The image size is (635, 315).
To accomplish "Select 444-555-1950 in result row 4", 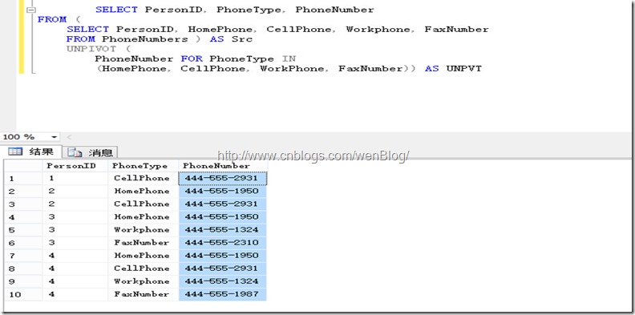I will (223, 217).
